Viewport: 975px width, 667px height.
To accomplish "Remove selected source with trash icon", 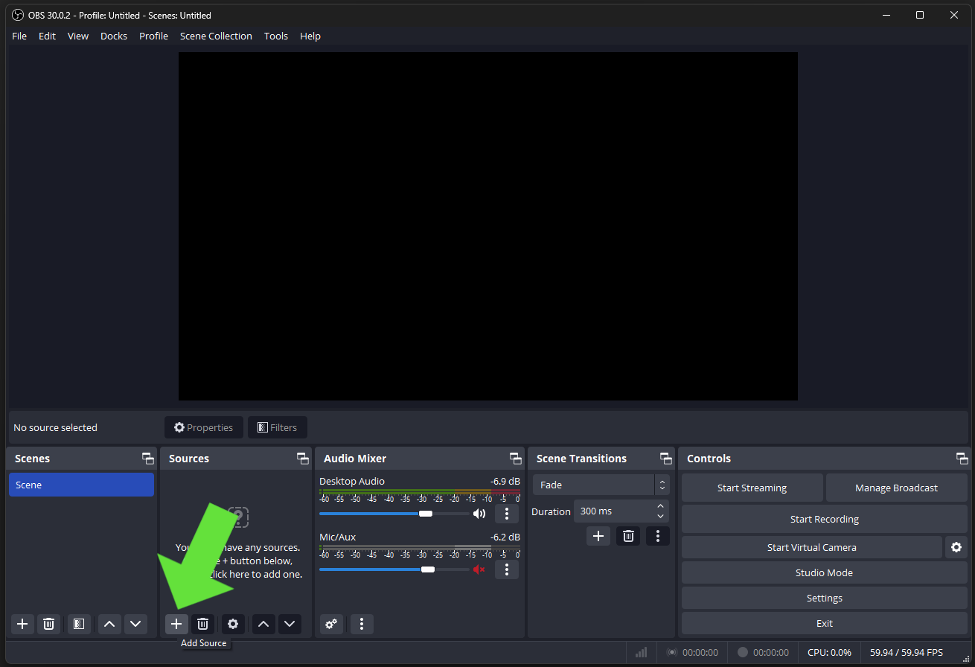I will 202,624.
